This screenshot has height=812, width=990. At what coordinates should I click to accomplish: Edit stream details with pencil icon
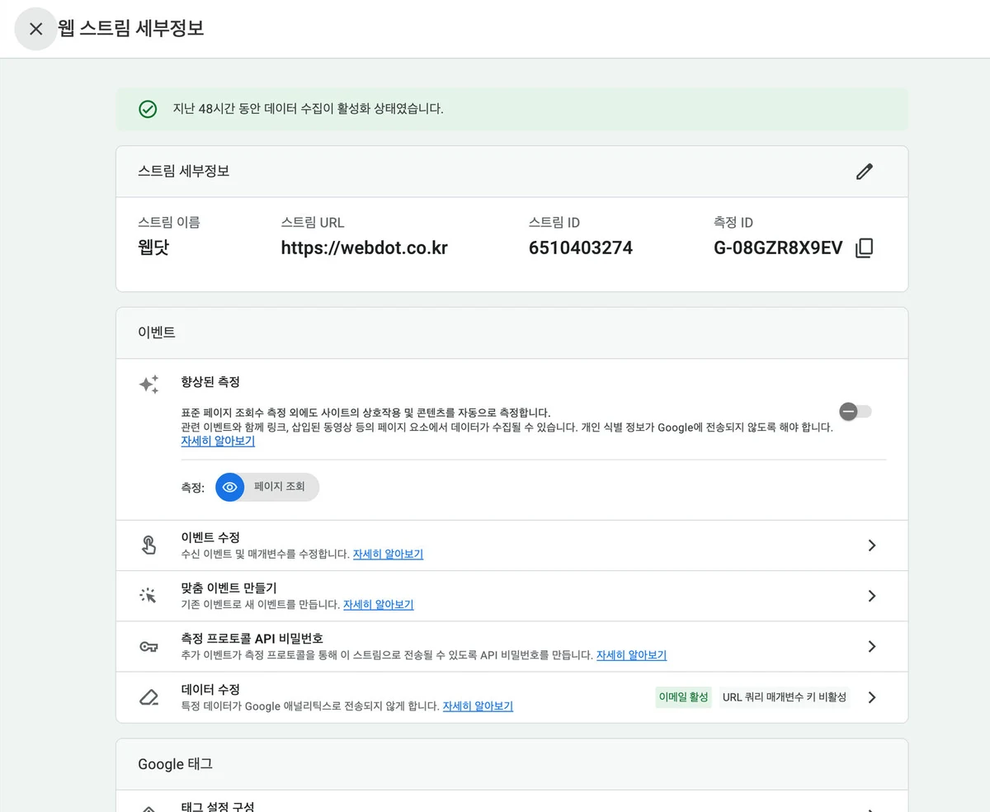864,172
